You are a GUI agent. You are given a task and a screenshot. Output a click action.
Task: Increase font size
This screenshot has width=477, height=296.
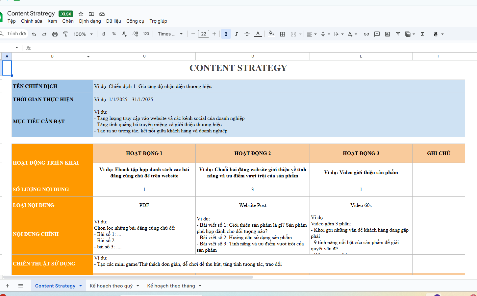click(214, 34)
